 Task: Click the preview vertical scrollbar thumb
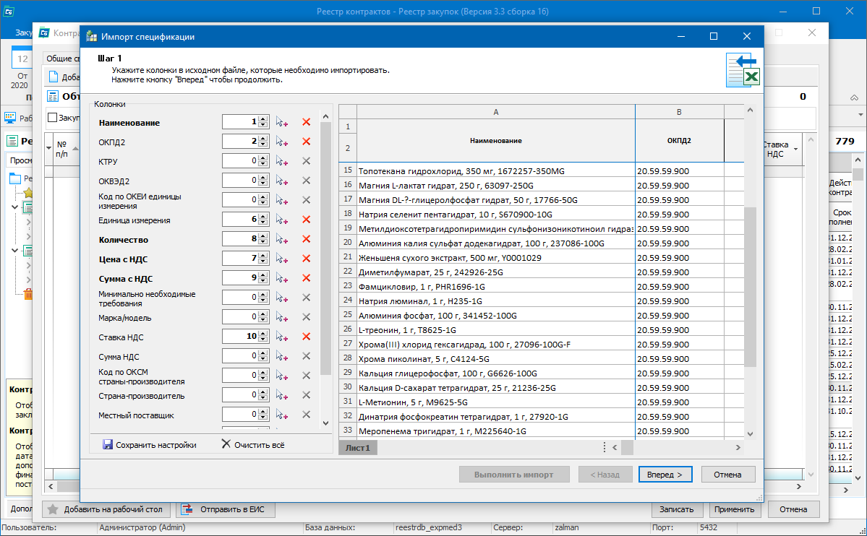point(750,287)
